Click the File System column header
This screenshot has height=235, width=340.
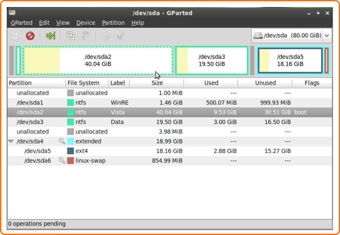coord(87,83)
